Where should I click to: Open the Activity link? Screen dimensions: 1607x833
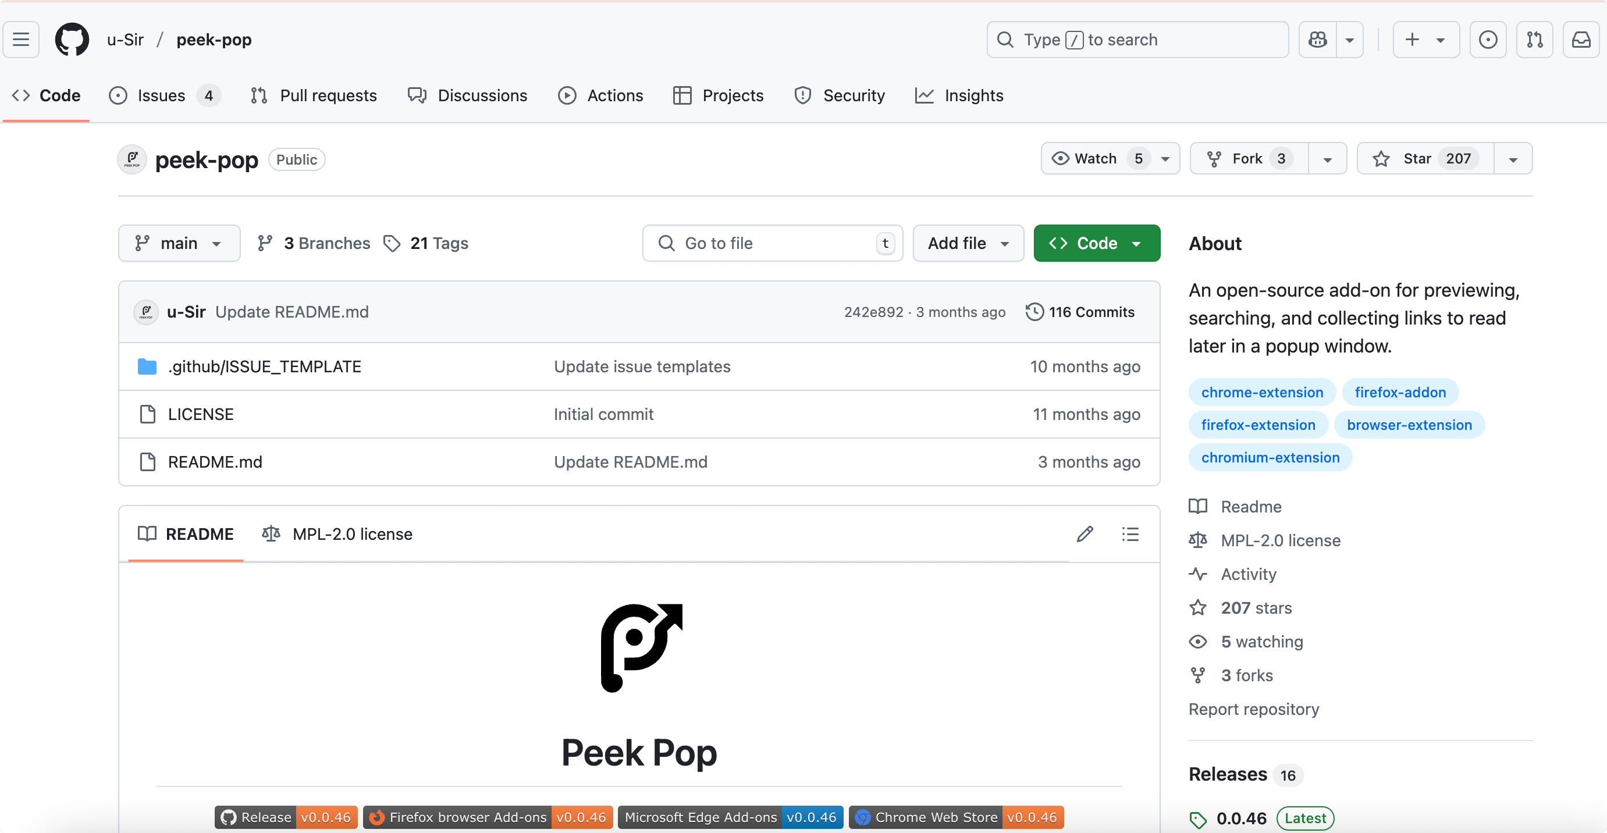(x=1233, y=574)
